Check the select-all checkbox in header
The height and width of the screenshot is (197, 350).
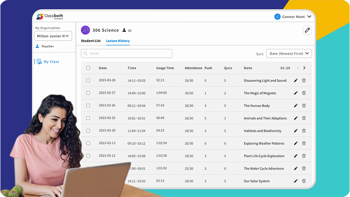(88, 68)
